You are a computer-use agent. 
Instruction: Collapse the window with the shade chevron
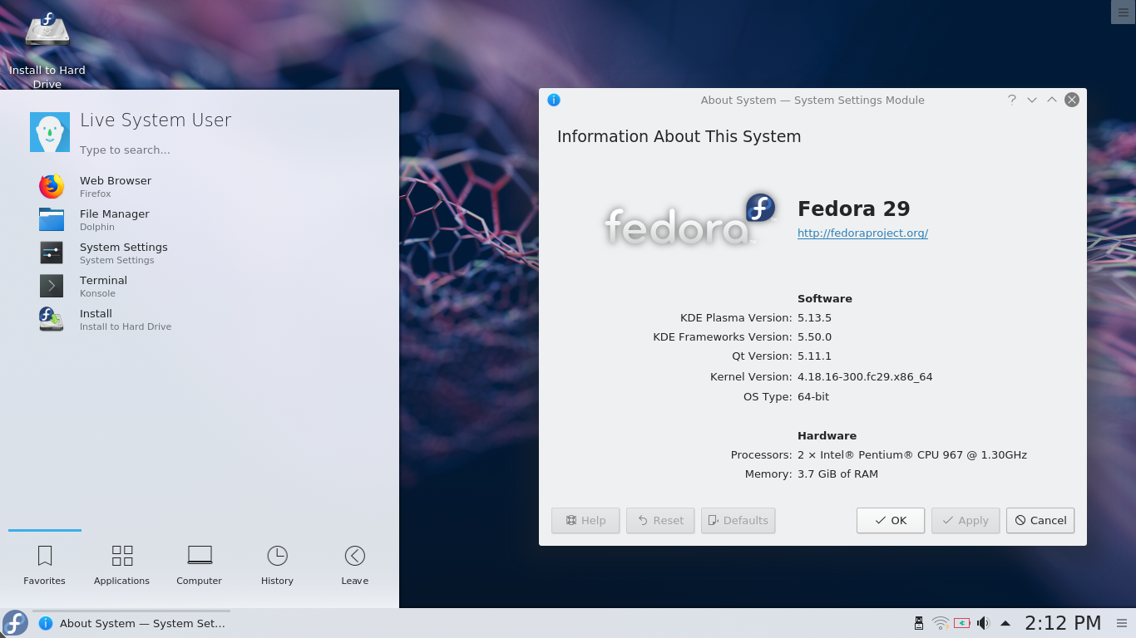pos(1051,99)
